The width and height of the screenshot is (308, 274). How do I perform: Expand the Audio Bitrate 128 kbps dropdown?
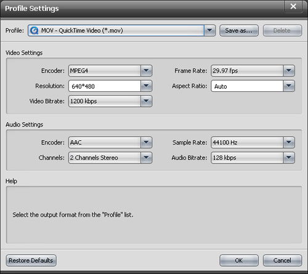pos(289,157)
